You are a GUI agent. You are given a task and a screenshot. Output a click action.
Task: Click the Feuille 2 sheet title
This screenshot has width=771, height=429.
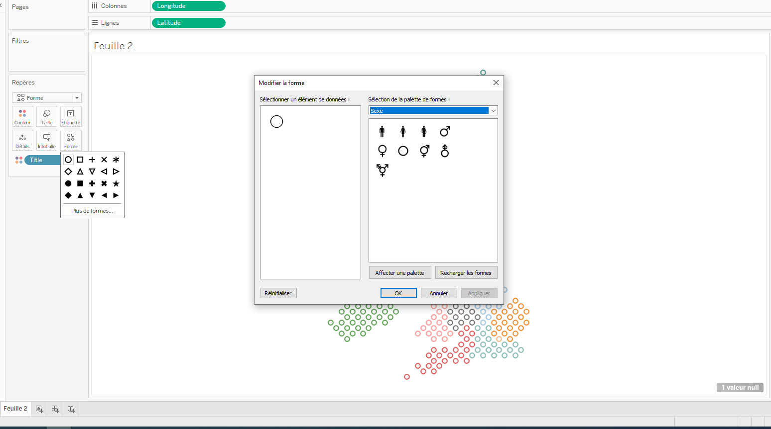(113, 46)
